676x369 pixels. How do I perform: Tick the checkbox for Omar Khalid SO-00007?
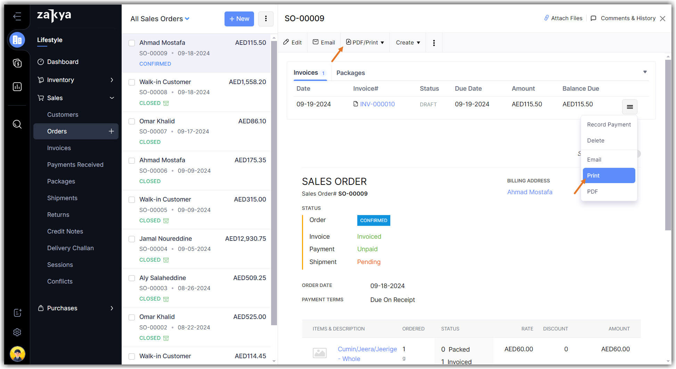coord(132,122)
